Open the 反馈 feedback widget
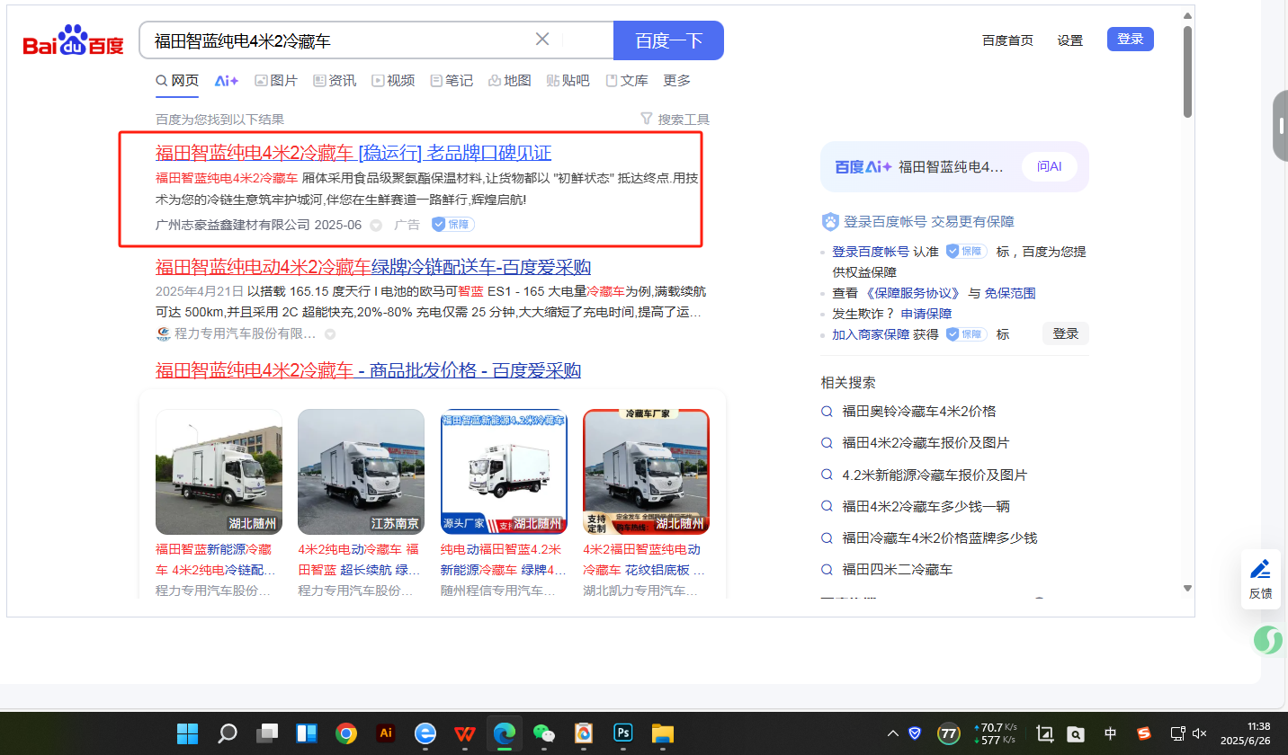Screen dimensions: 1288x755 pos(1261,579)
